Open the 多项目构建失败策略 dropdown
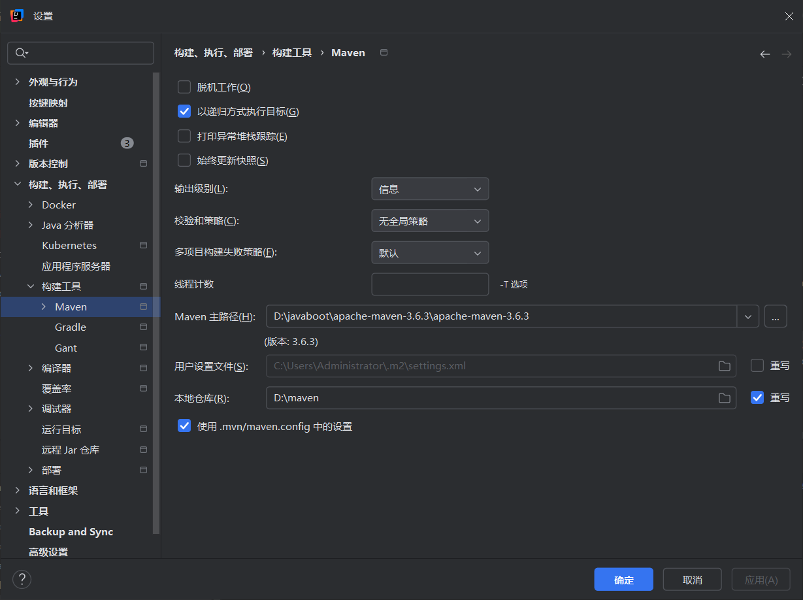The image size is (803, 600). click(430, 253)
